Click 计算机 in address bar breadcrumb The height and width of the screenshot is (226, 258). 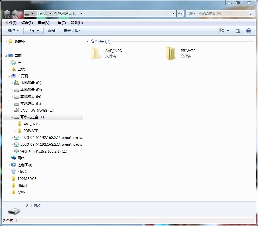41,13
